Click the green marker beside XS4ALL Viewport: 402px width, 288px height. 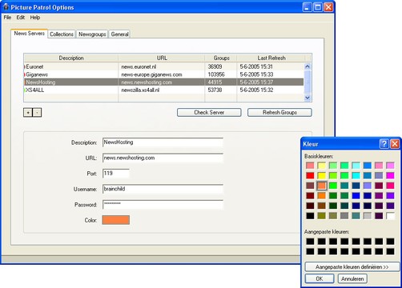tap(25, 90)
